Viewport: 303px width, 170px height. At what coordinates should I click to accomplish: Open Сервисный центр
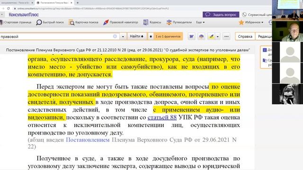coord(257,15)
